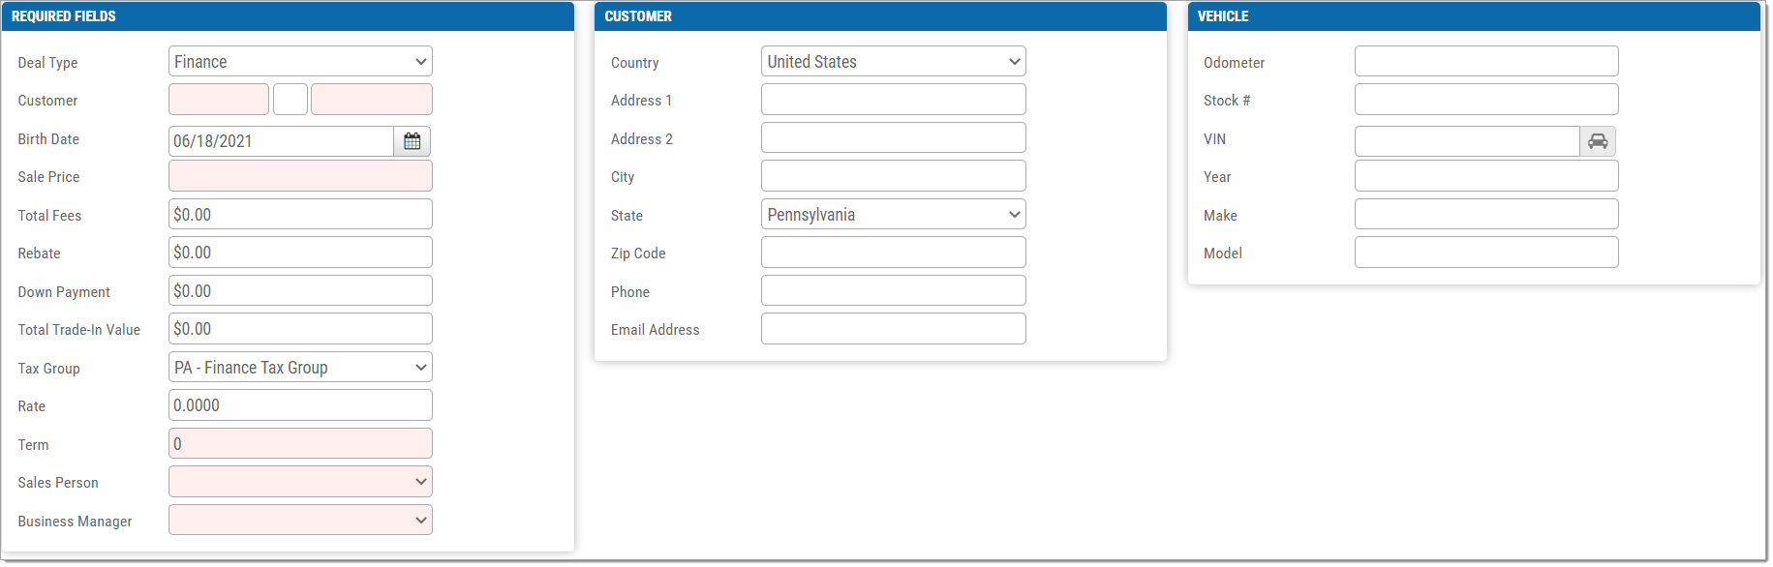Focus the Address 1 field
Image resolution: width=1773 pixels, height=567 pixels.
pos(893,100)
